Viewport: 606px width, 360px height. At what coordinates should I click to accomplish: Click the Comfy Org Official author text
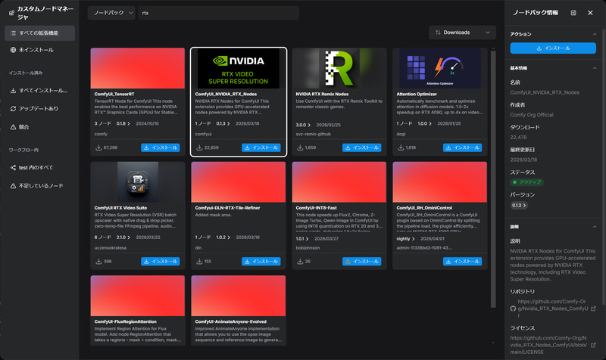pyautogui.click(x=532, y=115)
